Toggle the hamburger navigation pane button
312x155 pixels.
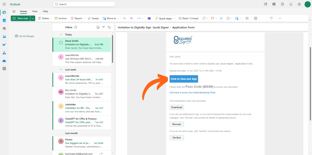pyautogui.click(x=14, y=11)
